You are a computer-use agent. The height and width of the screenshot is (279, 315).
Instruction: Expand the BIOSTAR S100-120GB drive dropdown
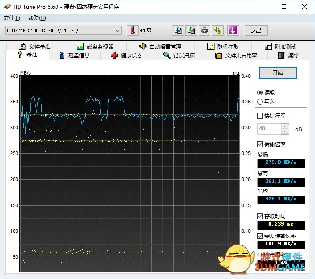(118, 30)
